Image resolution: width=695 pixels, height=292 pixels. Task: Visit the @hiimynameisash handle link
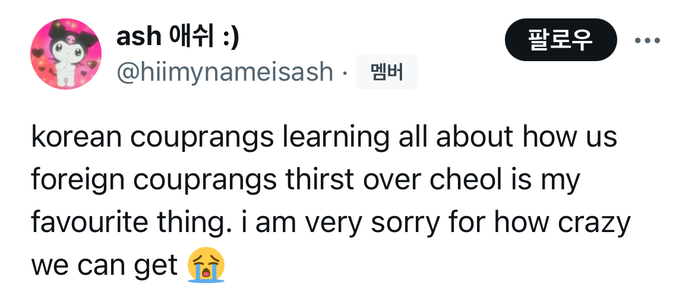pyautogui.click(x=225, y=72)
